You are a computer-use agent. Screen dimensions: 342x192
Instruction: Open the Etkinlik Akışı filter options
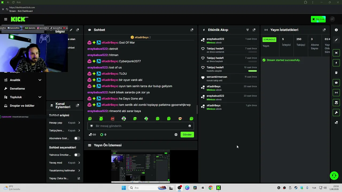pyautogui.click(x=247, y=30)
